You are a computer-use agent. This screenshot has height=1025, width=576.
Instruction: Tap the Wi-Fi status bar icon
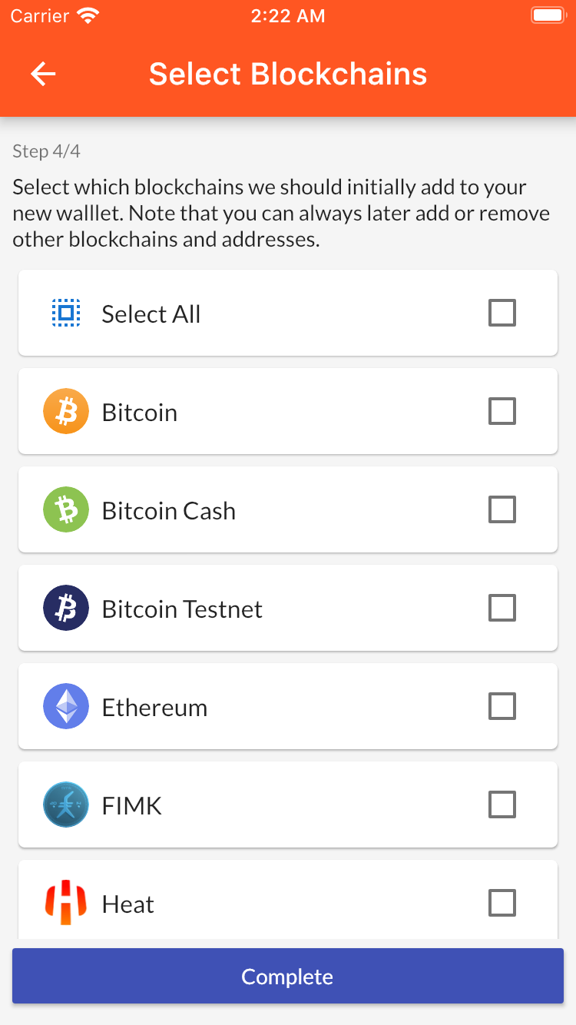click(x=90, y=16)
